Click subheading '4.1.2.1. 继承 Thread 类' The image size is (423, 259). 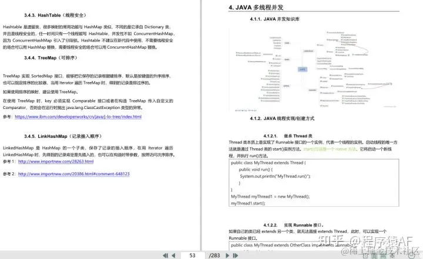[x=287, y=136]
